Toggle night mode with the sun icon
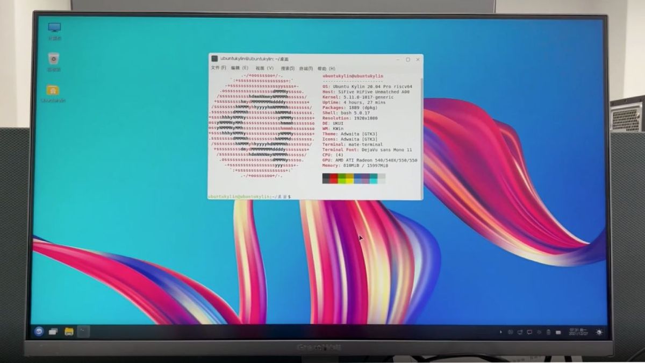This screenshot has width=645, height=363. tap(599, 332)
